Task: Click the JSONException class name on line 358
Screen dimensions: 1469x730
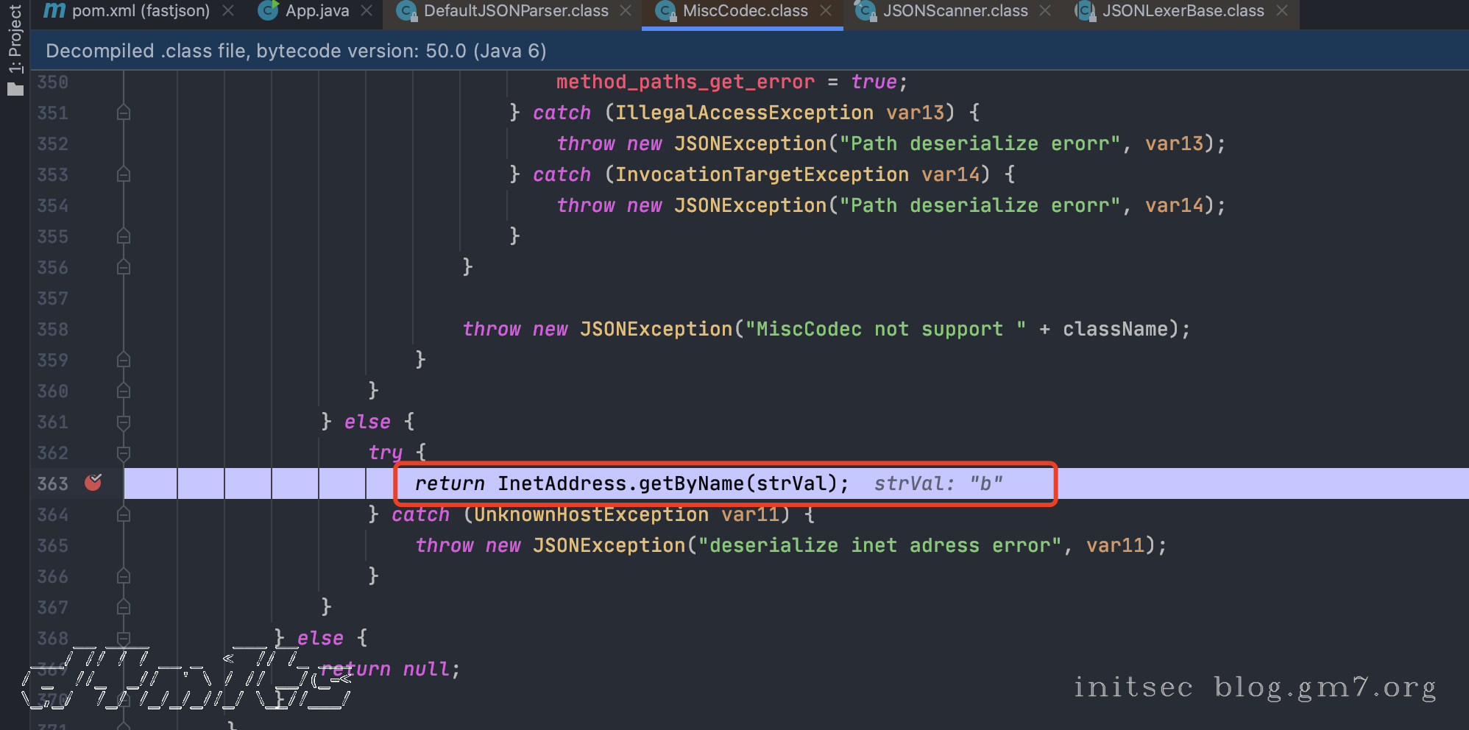Action: pyautogui.click(x=655, y=329)
